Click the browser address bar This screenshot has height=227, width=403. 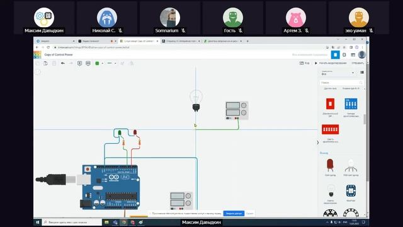pyautogui.click(x=188, y=47)
